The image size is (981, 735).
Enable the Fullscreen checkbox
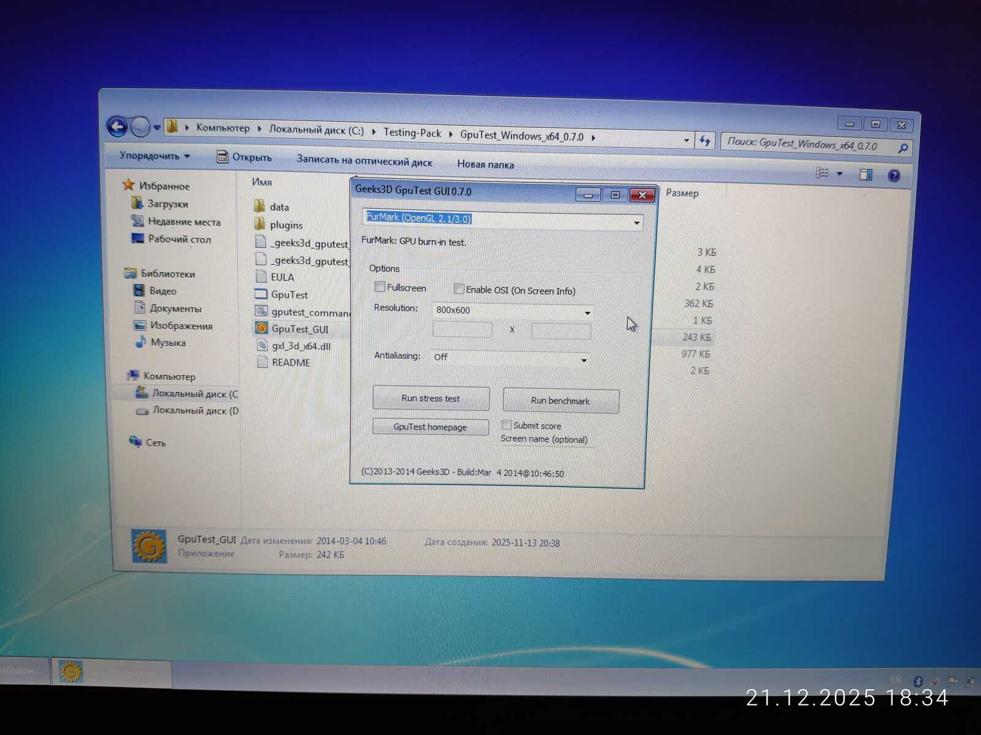tap(380, 287)
